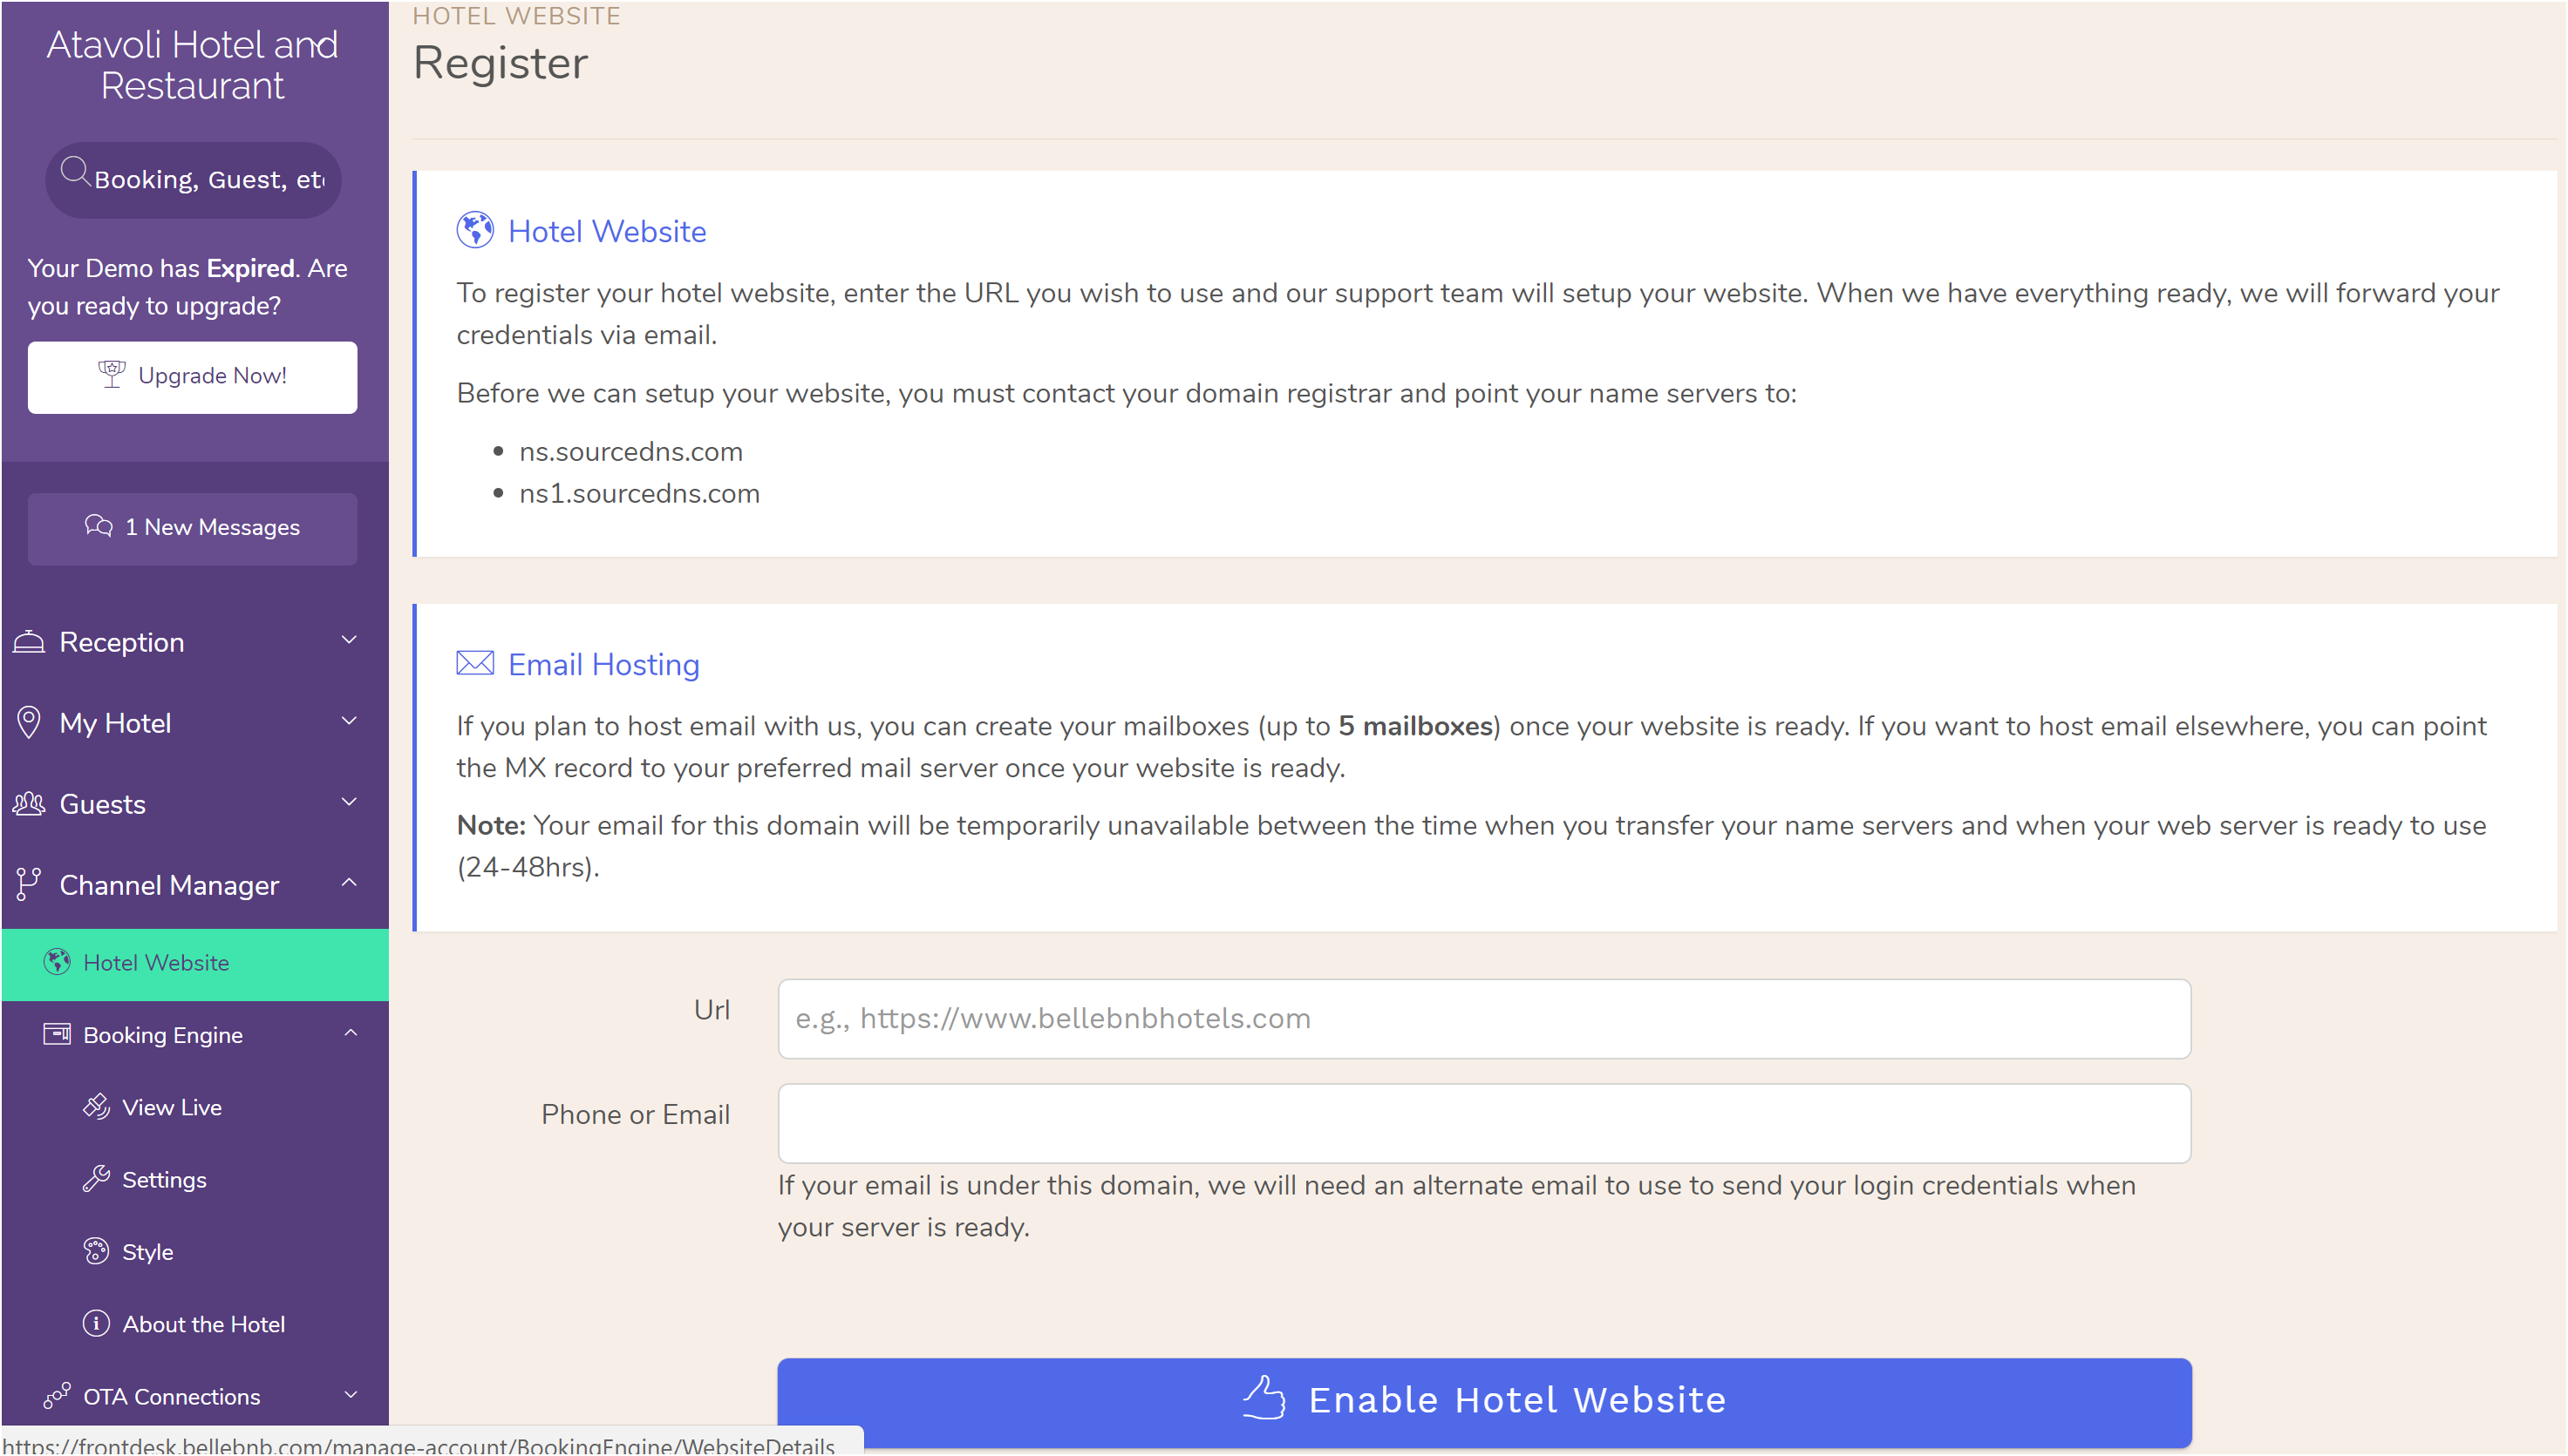2568x1456 pixels.
Task: Click the About the Hotel menu item
Action: [203, 1322]
